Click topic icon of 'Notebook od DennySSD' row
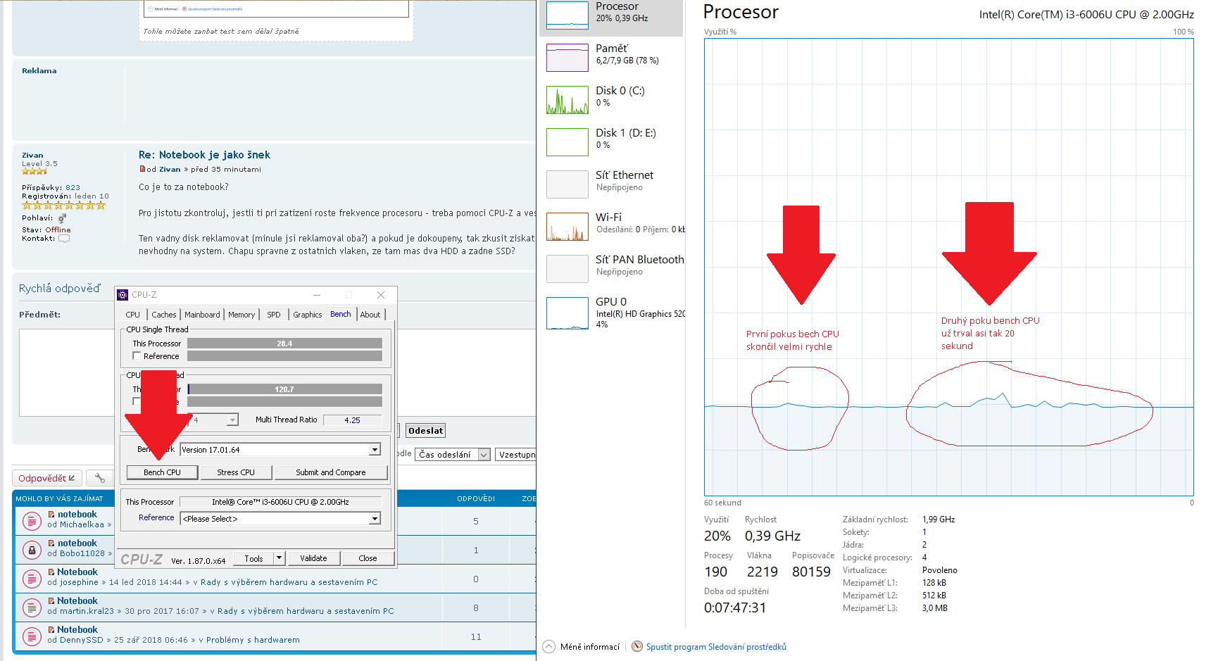The width and height of the screenshot is (1211, 661). pos(32,636)
